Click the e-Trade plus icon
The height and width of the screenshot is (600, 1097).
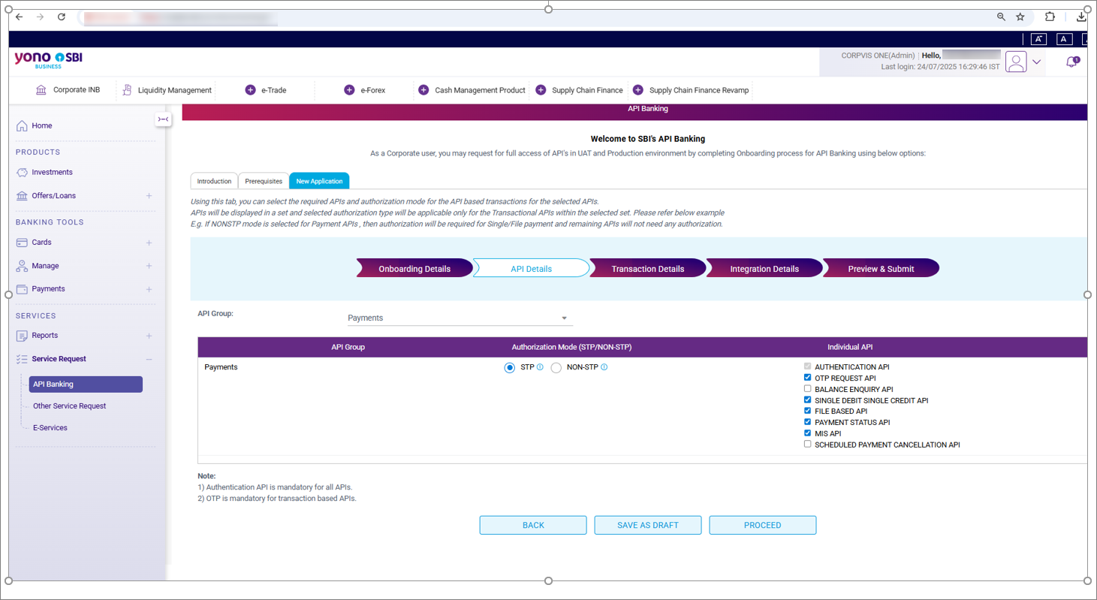coord(251,90)
